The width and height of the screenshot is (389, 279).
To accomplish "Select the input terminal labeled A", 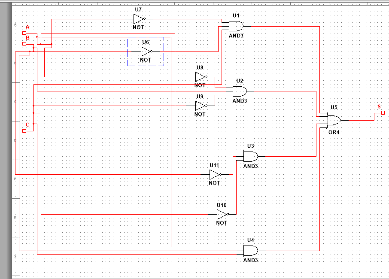I will coord(24,33).
